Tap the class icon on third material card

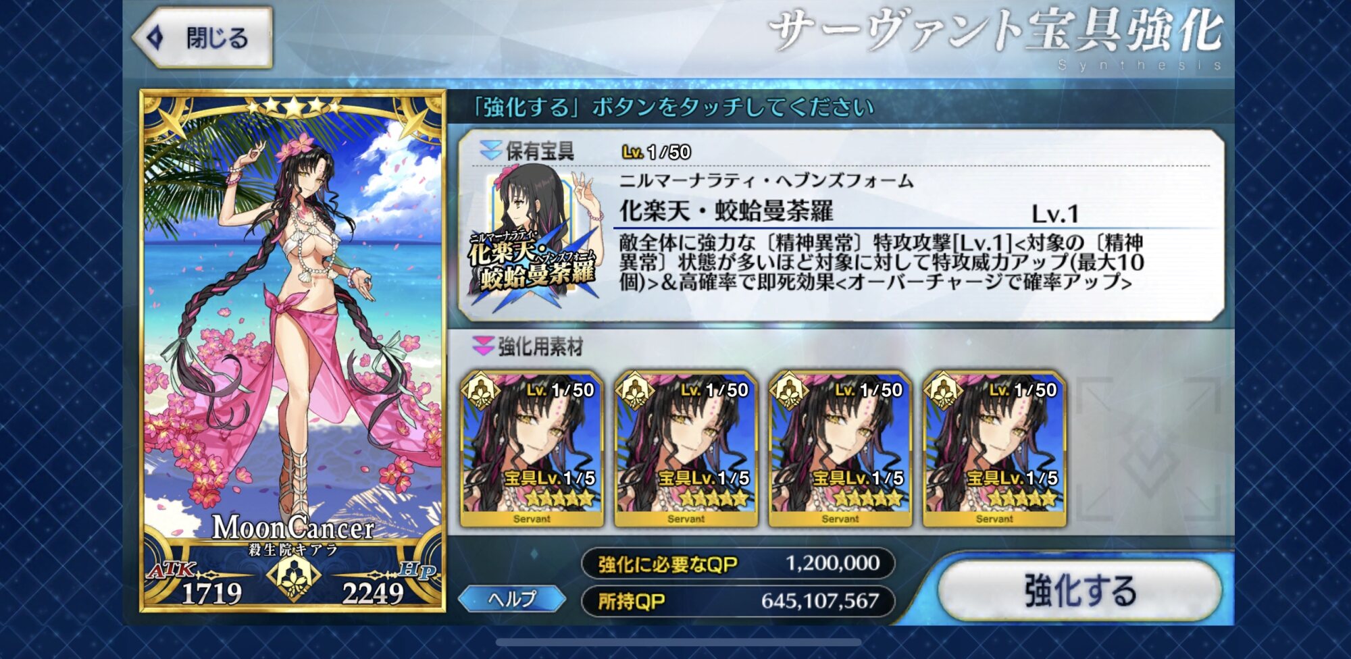click(x=789, y=390)
